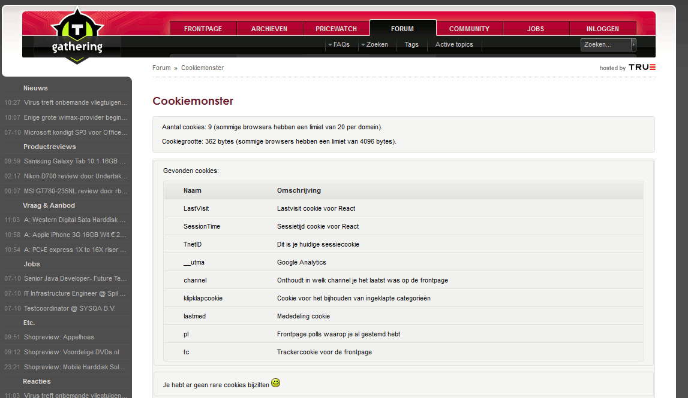Select the Forum tab
This screenshot has width=688, height=398.
[x=402, y=28]
